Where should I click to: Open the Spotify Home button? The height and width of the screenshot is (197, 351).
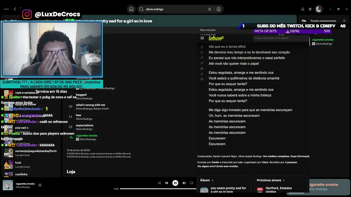tap(131, 9)
